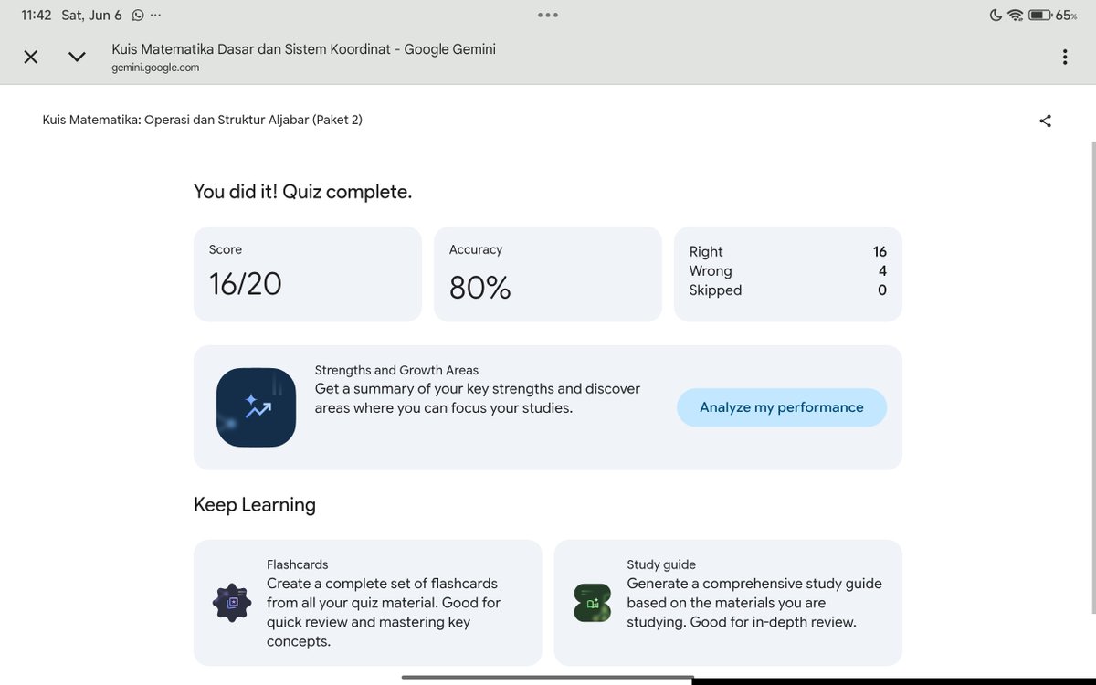Click the Right count row
The height and width of the screenshot is (685, 1096).
point(788,251)
